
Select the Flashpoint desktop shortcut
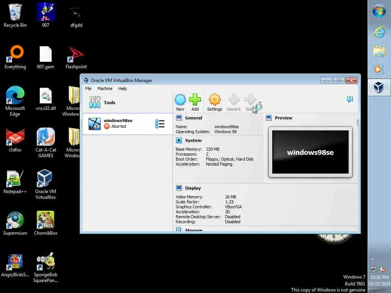pyautogui.click(x=76, y=57)
